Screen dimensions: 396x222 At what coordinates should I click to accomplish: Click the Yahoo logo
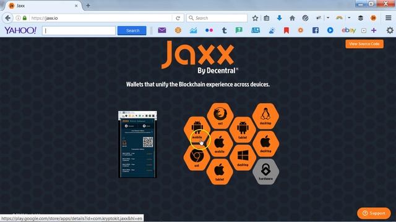point(20,30)
